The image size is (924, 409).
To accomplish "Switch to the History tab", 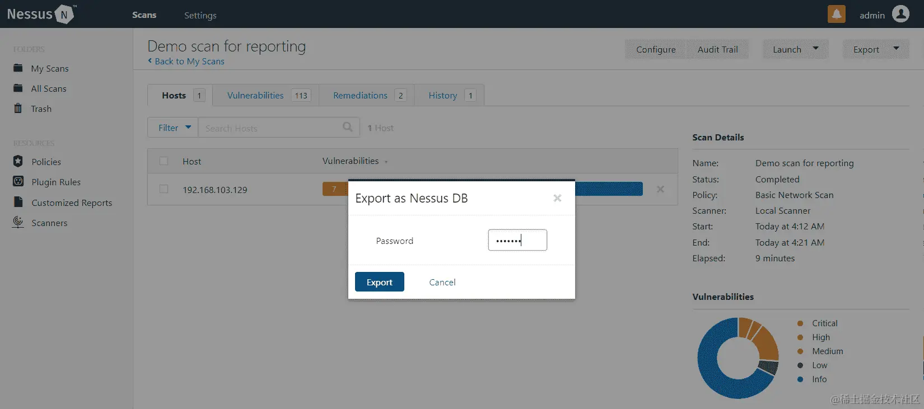I will click(x=449, y=95).
